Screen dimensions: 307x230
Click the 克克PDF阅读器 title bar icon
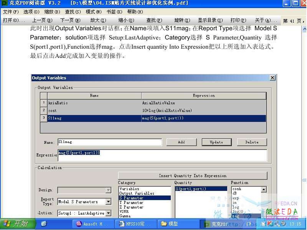[x=4, y=3]
